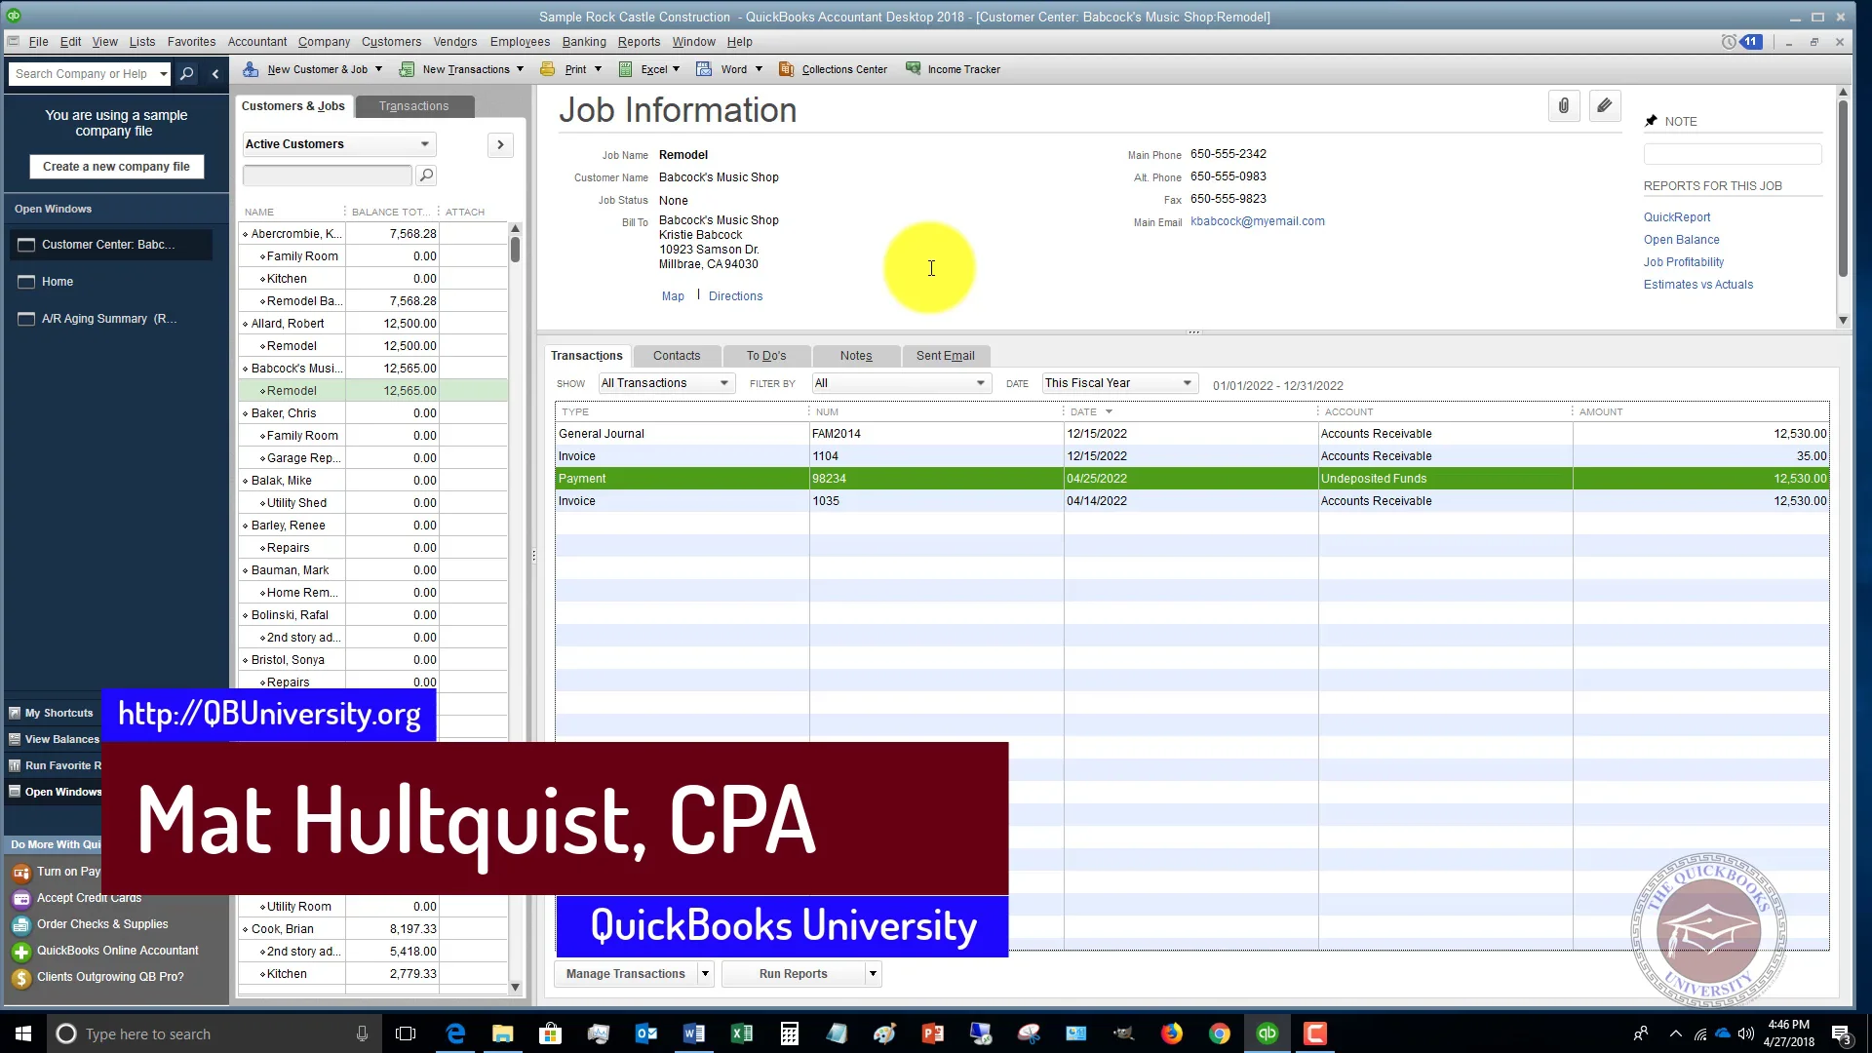Click the customer search input field
The width and height of the screenshot is (1872, 1053).
[x=328, y=175]
